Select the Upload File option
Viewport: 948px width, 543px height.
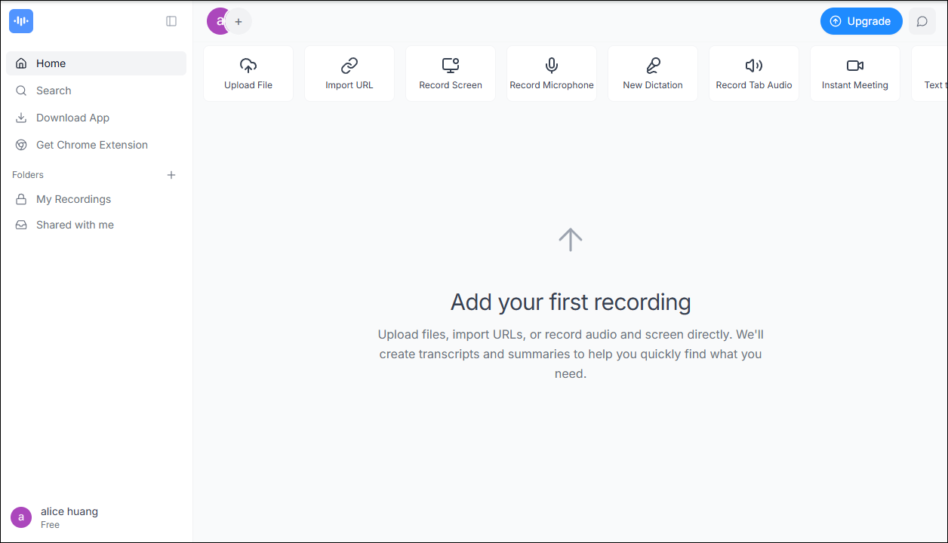tap(248, 73)
